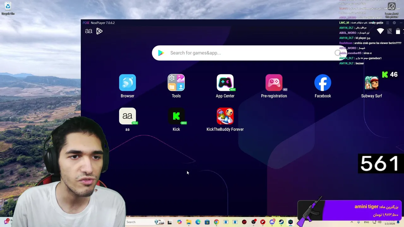Click the NoxPlayer 7.0.6.2 title text
The image size is (404, 227).
point(103,23)
